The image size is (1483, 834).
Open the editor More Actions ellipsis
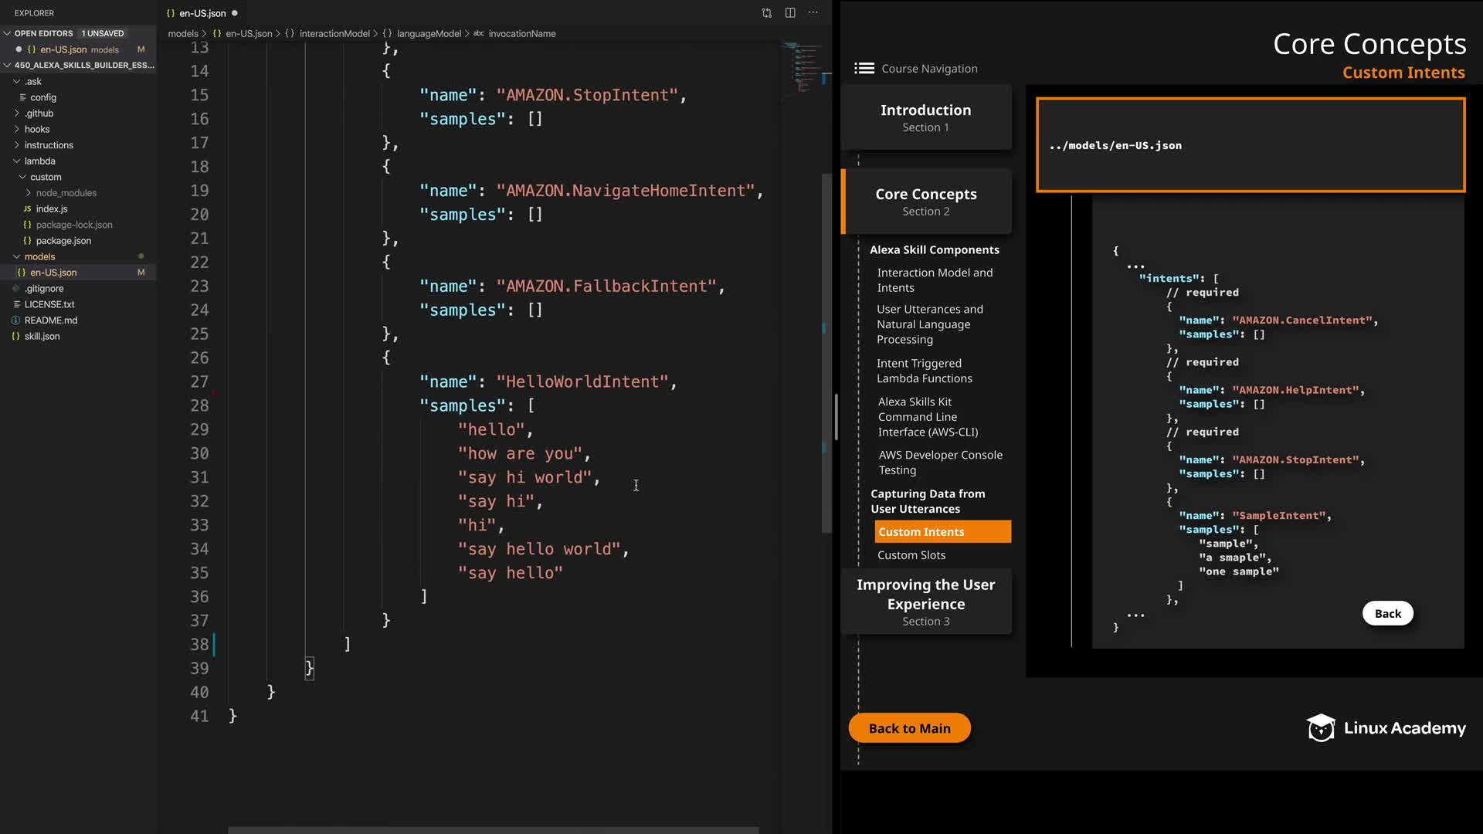(x=813, y=13)
